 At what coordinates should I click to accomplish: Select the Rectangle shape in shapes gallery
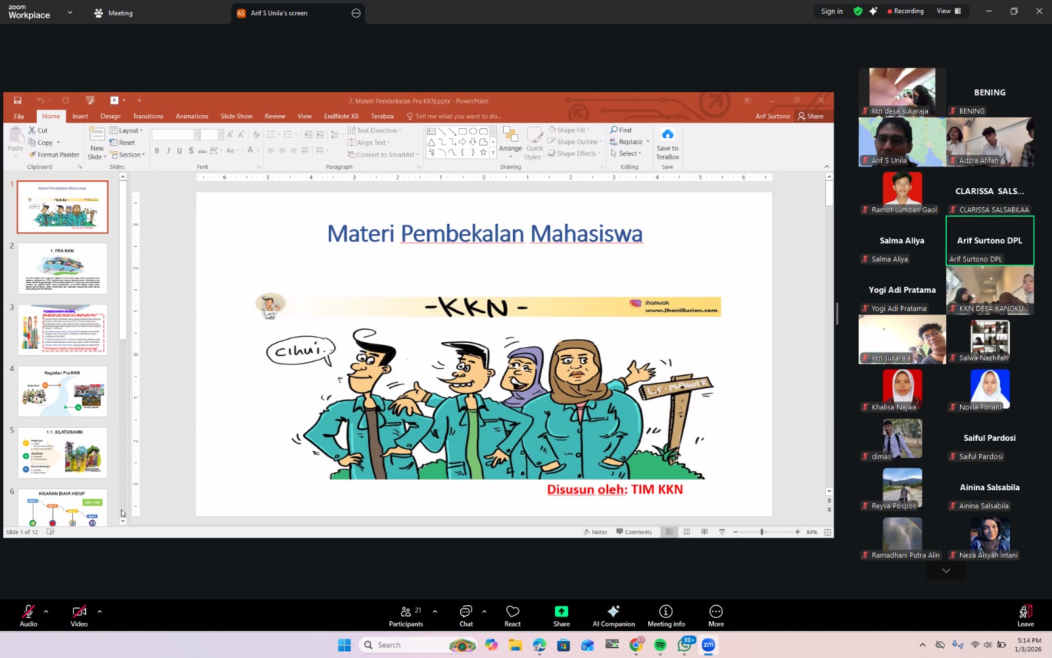click(x=462, y=131)
